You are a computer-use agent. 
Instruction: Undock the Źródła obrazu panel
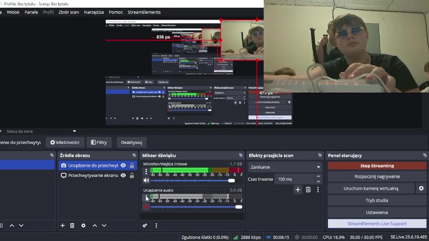pyautogui.click(x=134, y=155)
